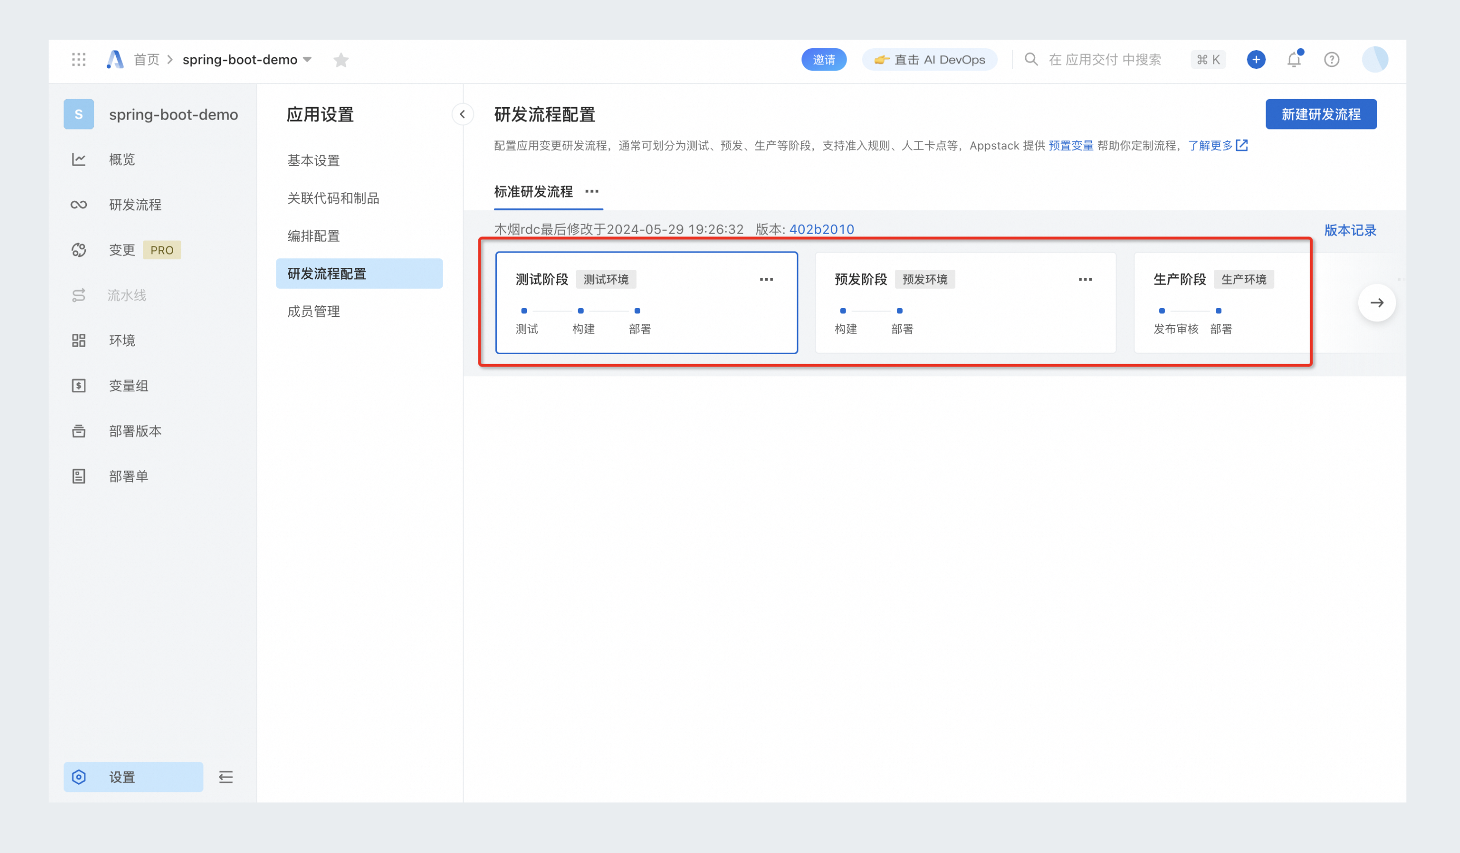Screen dimensions: 1460x853
Task: Click the 研发流程 infinity icon
Action: pos(79,204)
